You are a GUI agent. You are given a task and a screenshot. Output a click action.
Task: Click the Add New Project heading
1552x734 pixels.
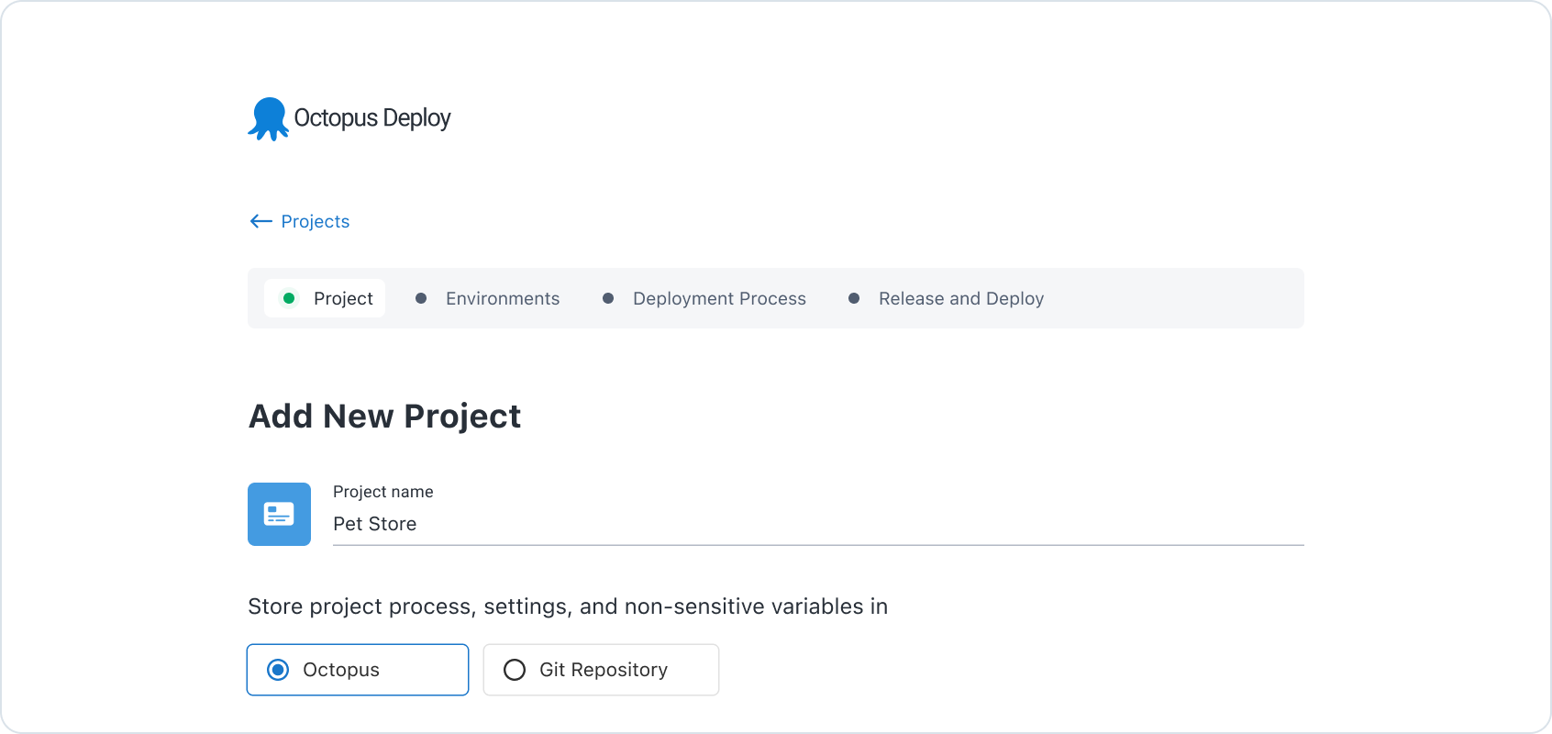[x=385, y=417]
